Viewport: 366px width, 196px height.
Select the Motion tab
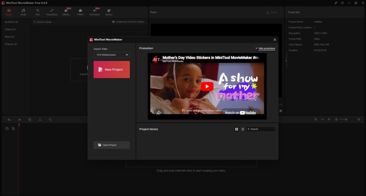[109, 12]
